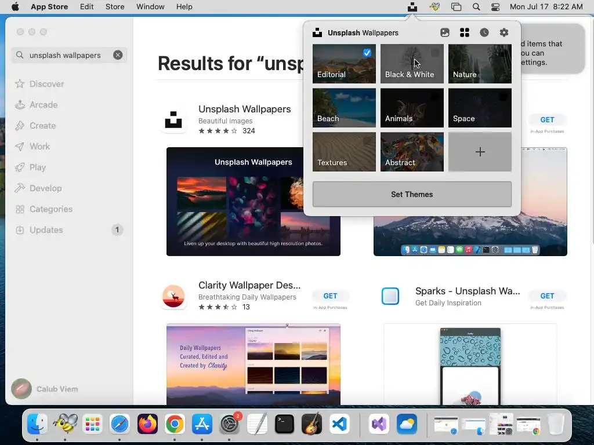Open the wallpaper image view in Unsplash popup
The image size is (594, 445).
445,32
